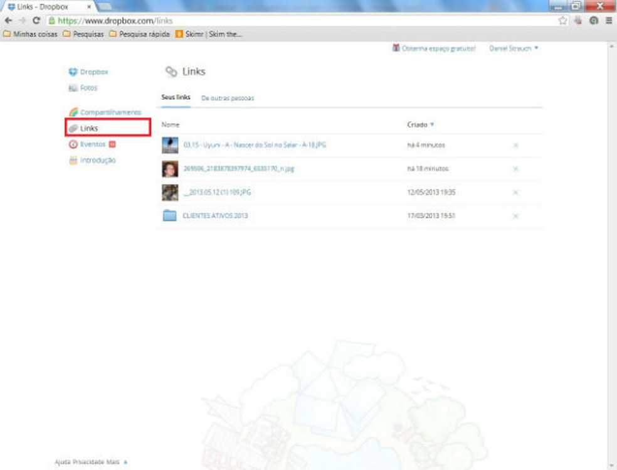
Task: Click the Fotos picture icon in sidebar
Action: (x=73, y=88)
